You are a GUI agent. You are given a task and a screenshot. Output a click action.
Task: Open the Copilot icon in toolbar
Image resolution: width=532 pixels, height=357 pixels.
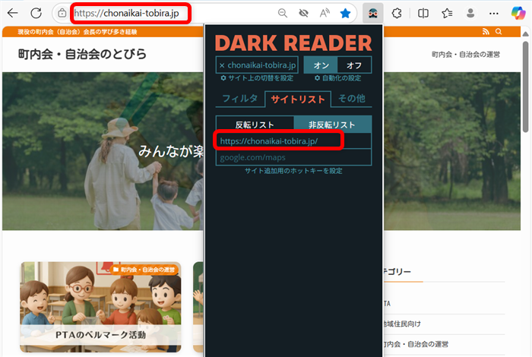point(519,13)
